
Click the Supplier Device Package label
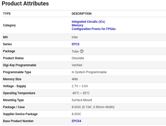pyautogui.click(x=20, y=114)
